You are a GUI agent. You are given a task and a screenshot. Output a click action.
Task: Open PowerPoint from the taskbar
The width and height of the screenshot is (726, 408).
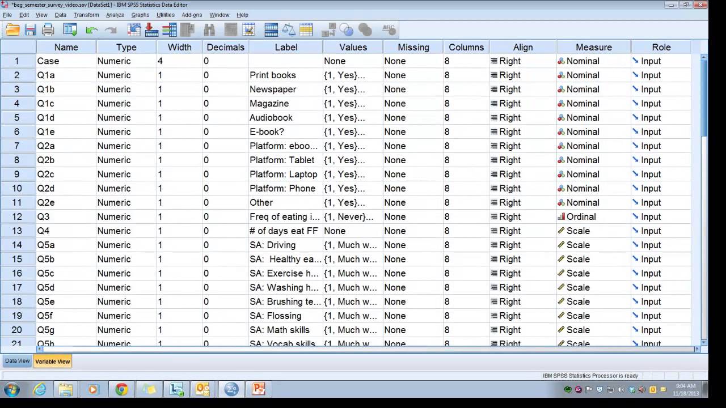tap(259, 389)
